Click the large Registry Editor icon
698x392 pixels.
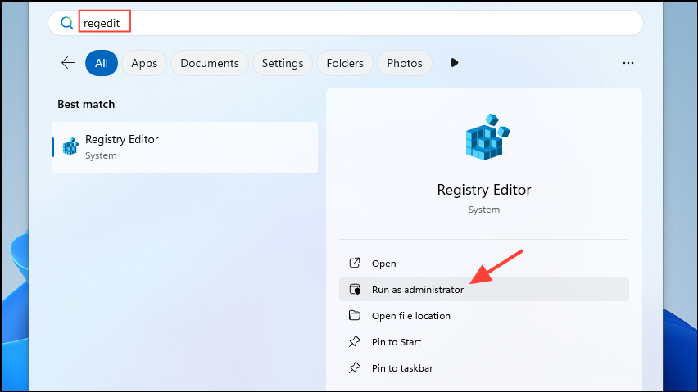(487, 137)
